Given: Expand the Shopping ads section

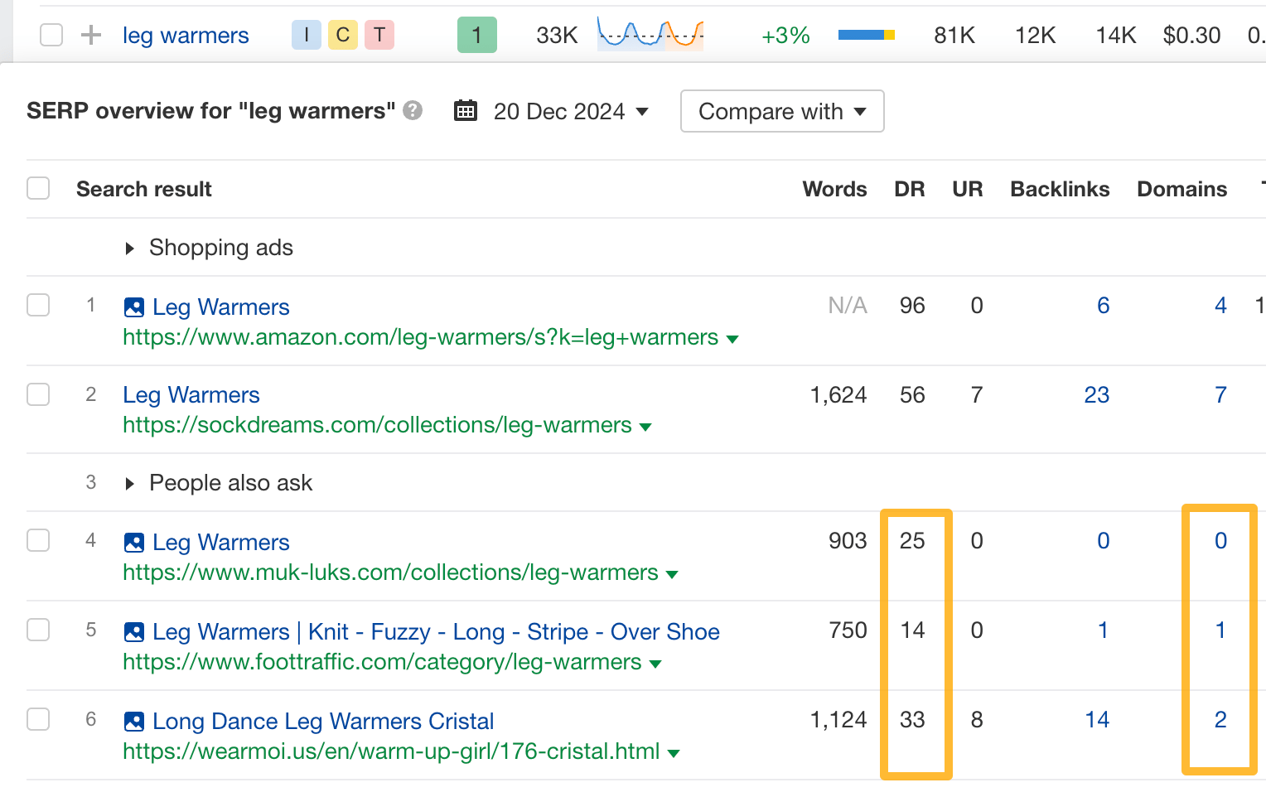Looking at the screenshot, I should point(129,248).
